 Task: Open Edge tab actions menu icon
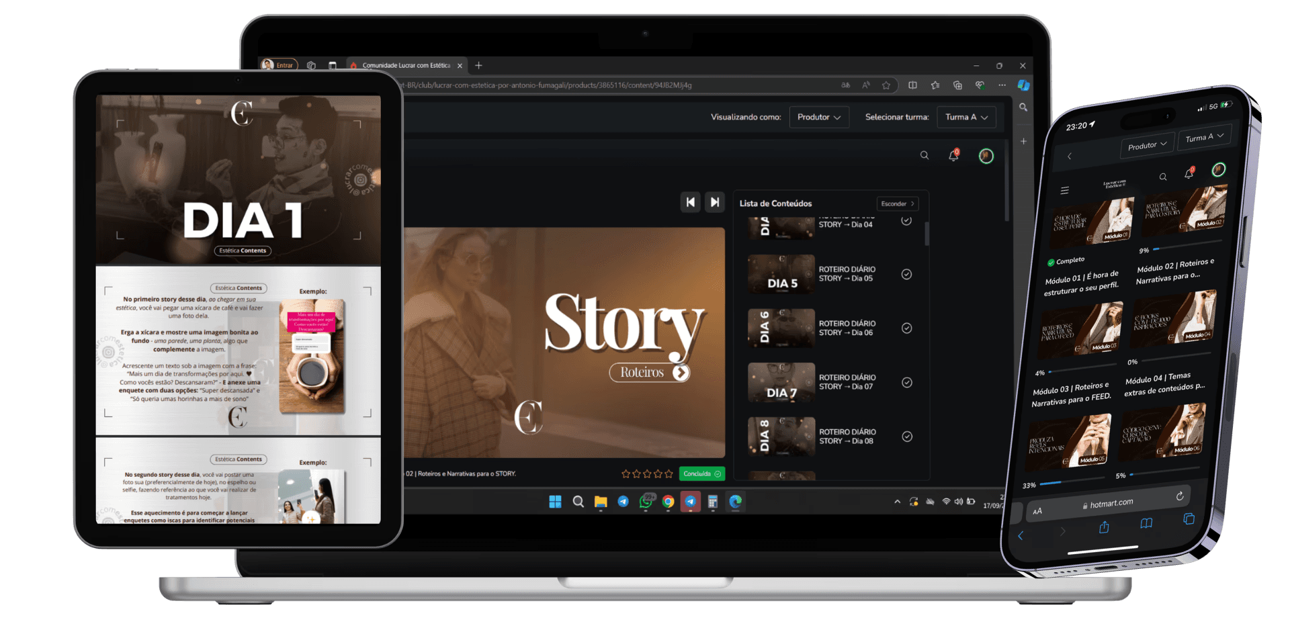(332, 65)
